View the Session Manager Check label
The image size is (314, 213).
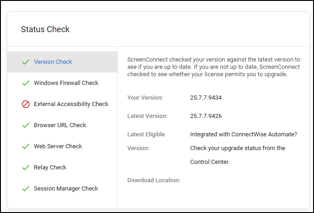[66, 189]
